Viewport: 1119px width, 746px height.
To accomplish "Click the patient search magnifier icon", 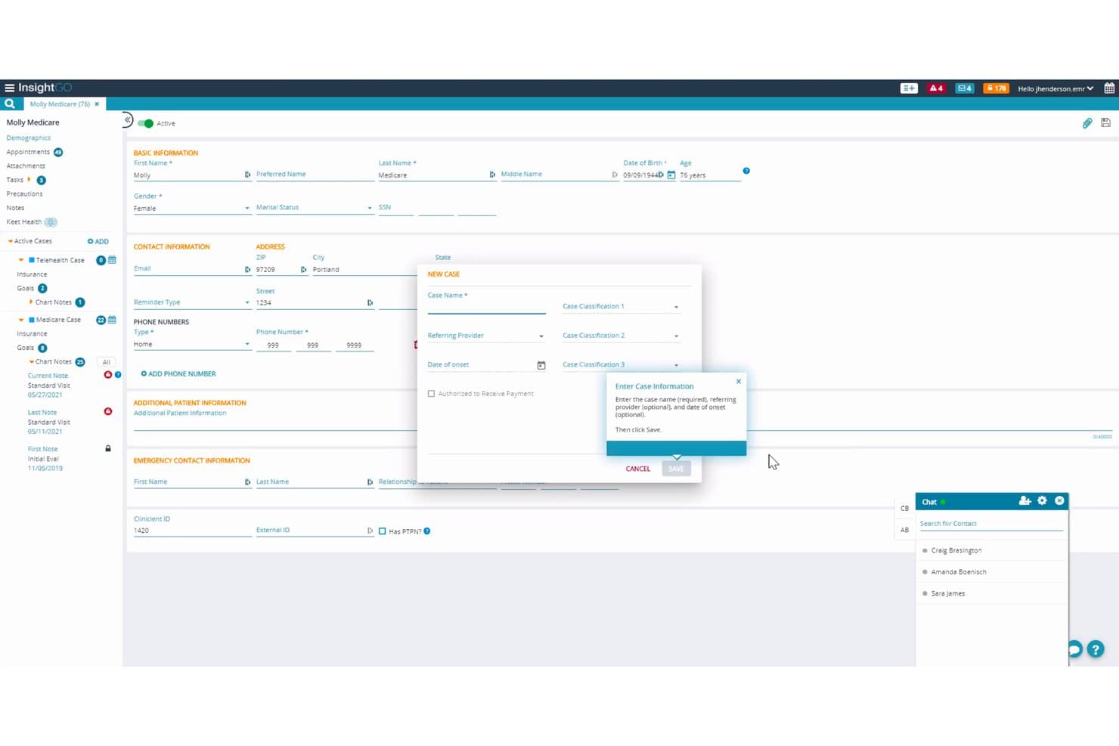I will pyautogui.click(x=10, y=104).
